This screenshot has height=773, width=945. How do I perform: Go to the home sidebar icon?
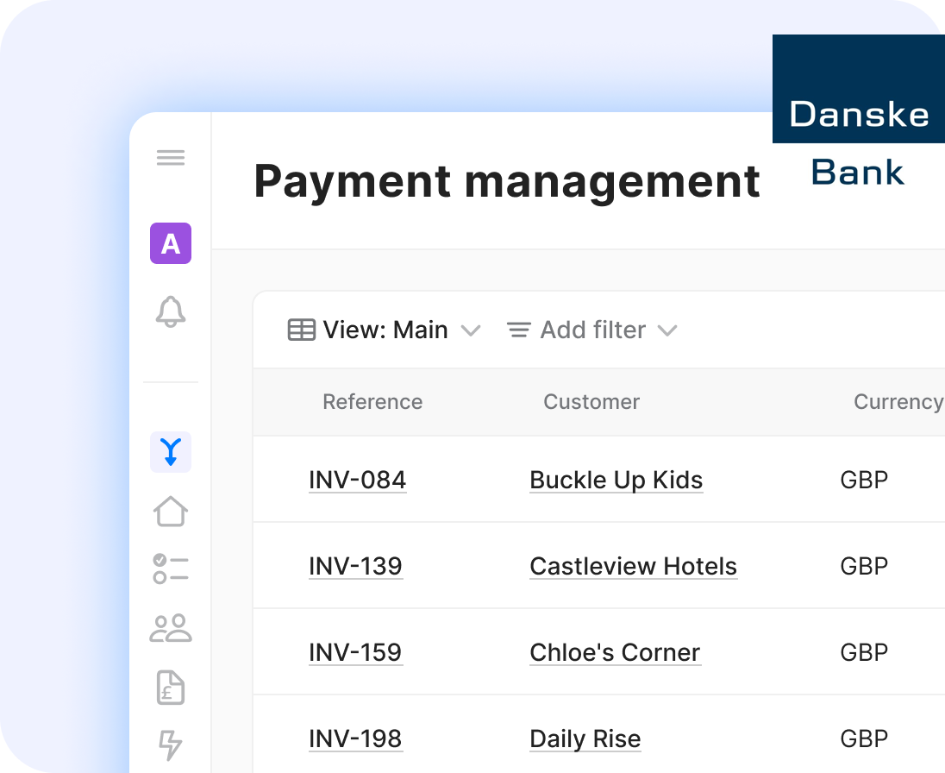pos(171,511)
